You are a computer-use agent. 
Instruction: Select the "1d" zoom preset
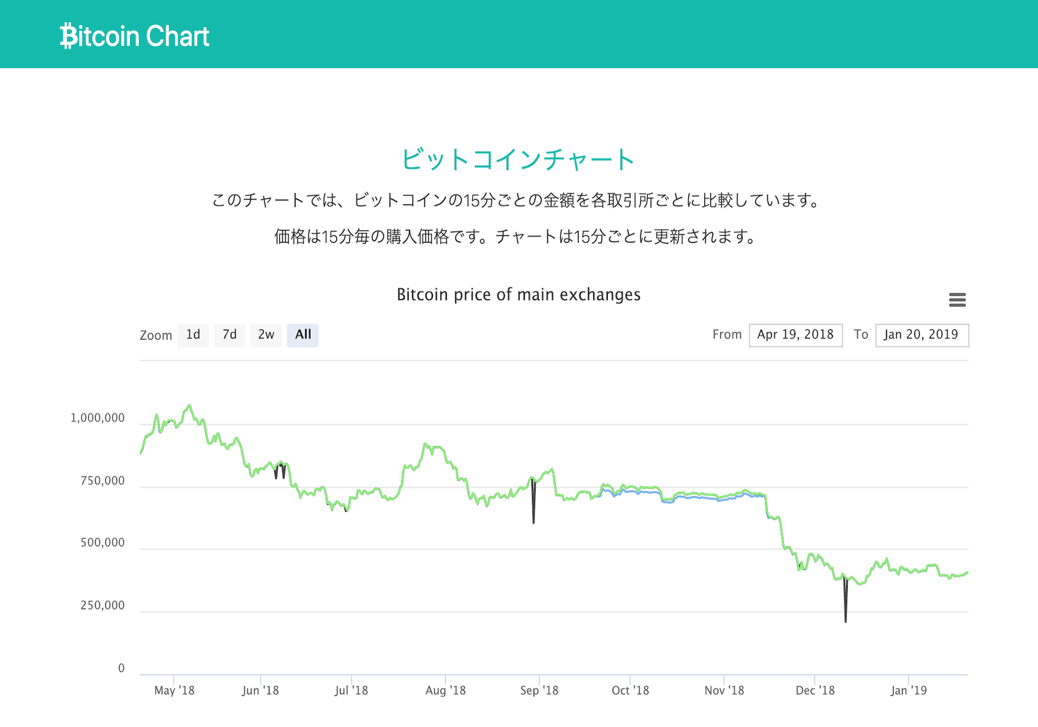coord(193,335)
